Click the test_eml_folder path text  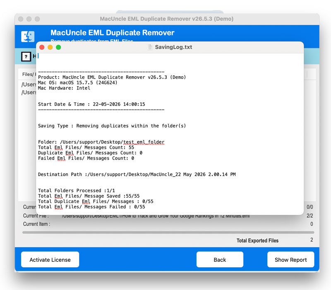[x=144, y=142]
